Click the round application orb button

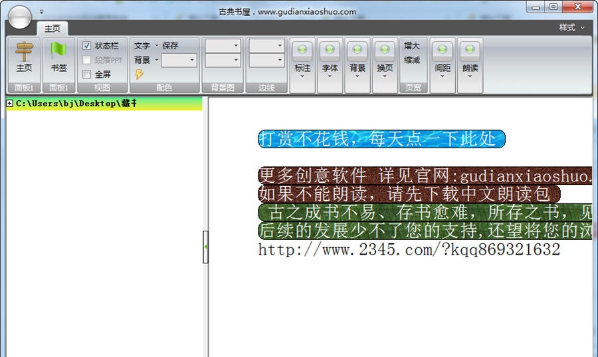point(20,17)
